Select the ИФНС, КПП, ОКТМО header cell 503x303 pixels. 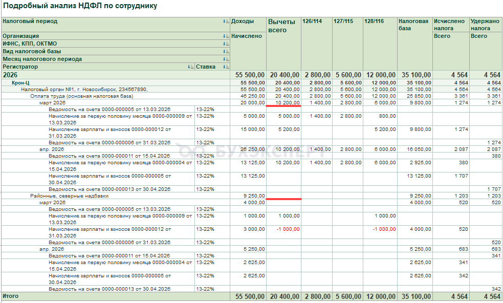116,44
